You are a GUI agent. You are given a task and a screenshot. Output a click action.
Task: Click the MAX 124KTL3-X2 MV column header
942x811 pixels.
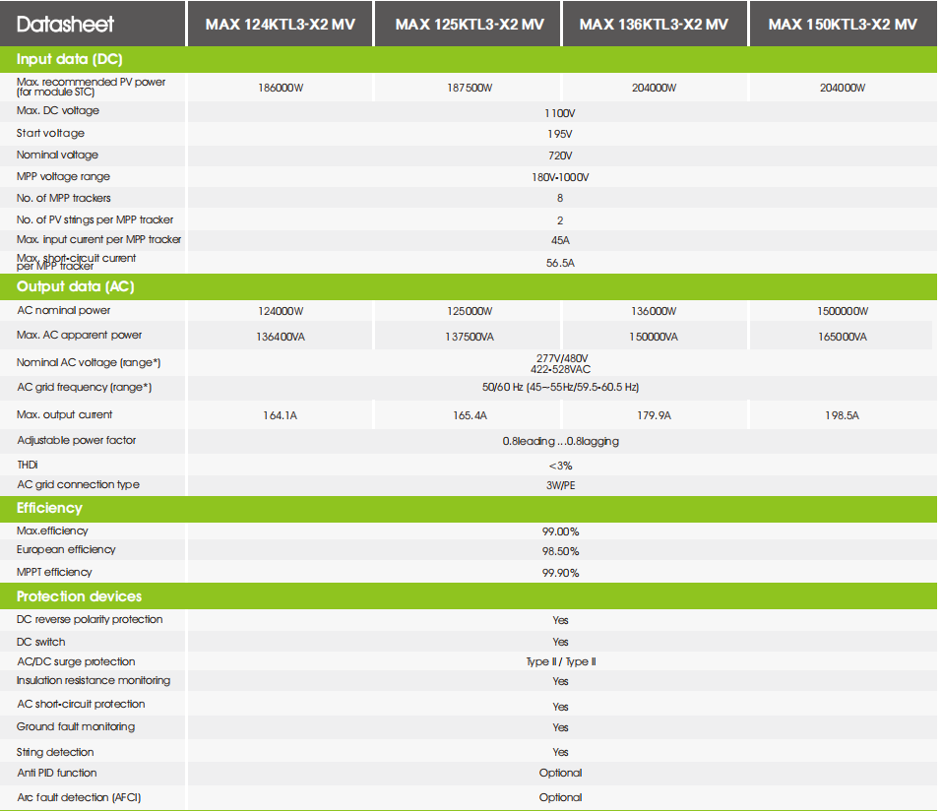[280, 24]
